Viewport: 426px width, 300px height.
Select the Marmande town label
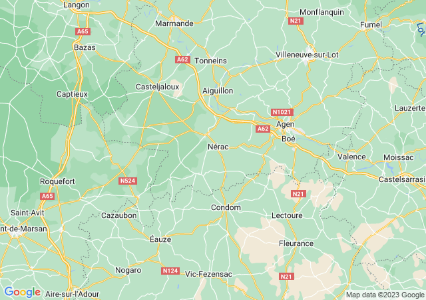[x=174, y=23]
